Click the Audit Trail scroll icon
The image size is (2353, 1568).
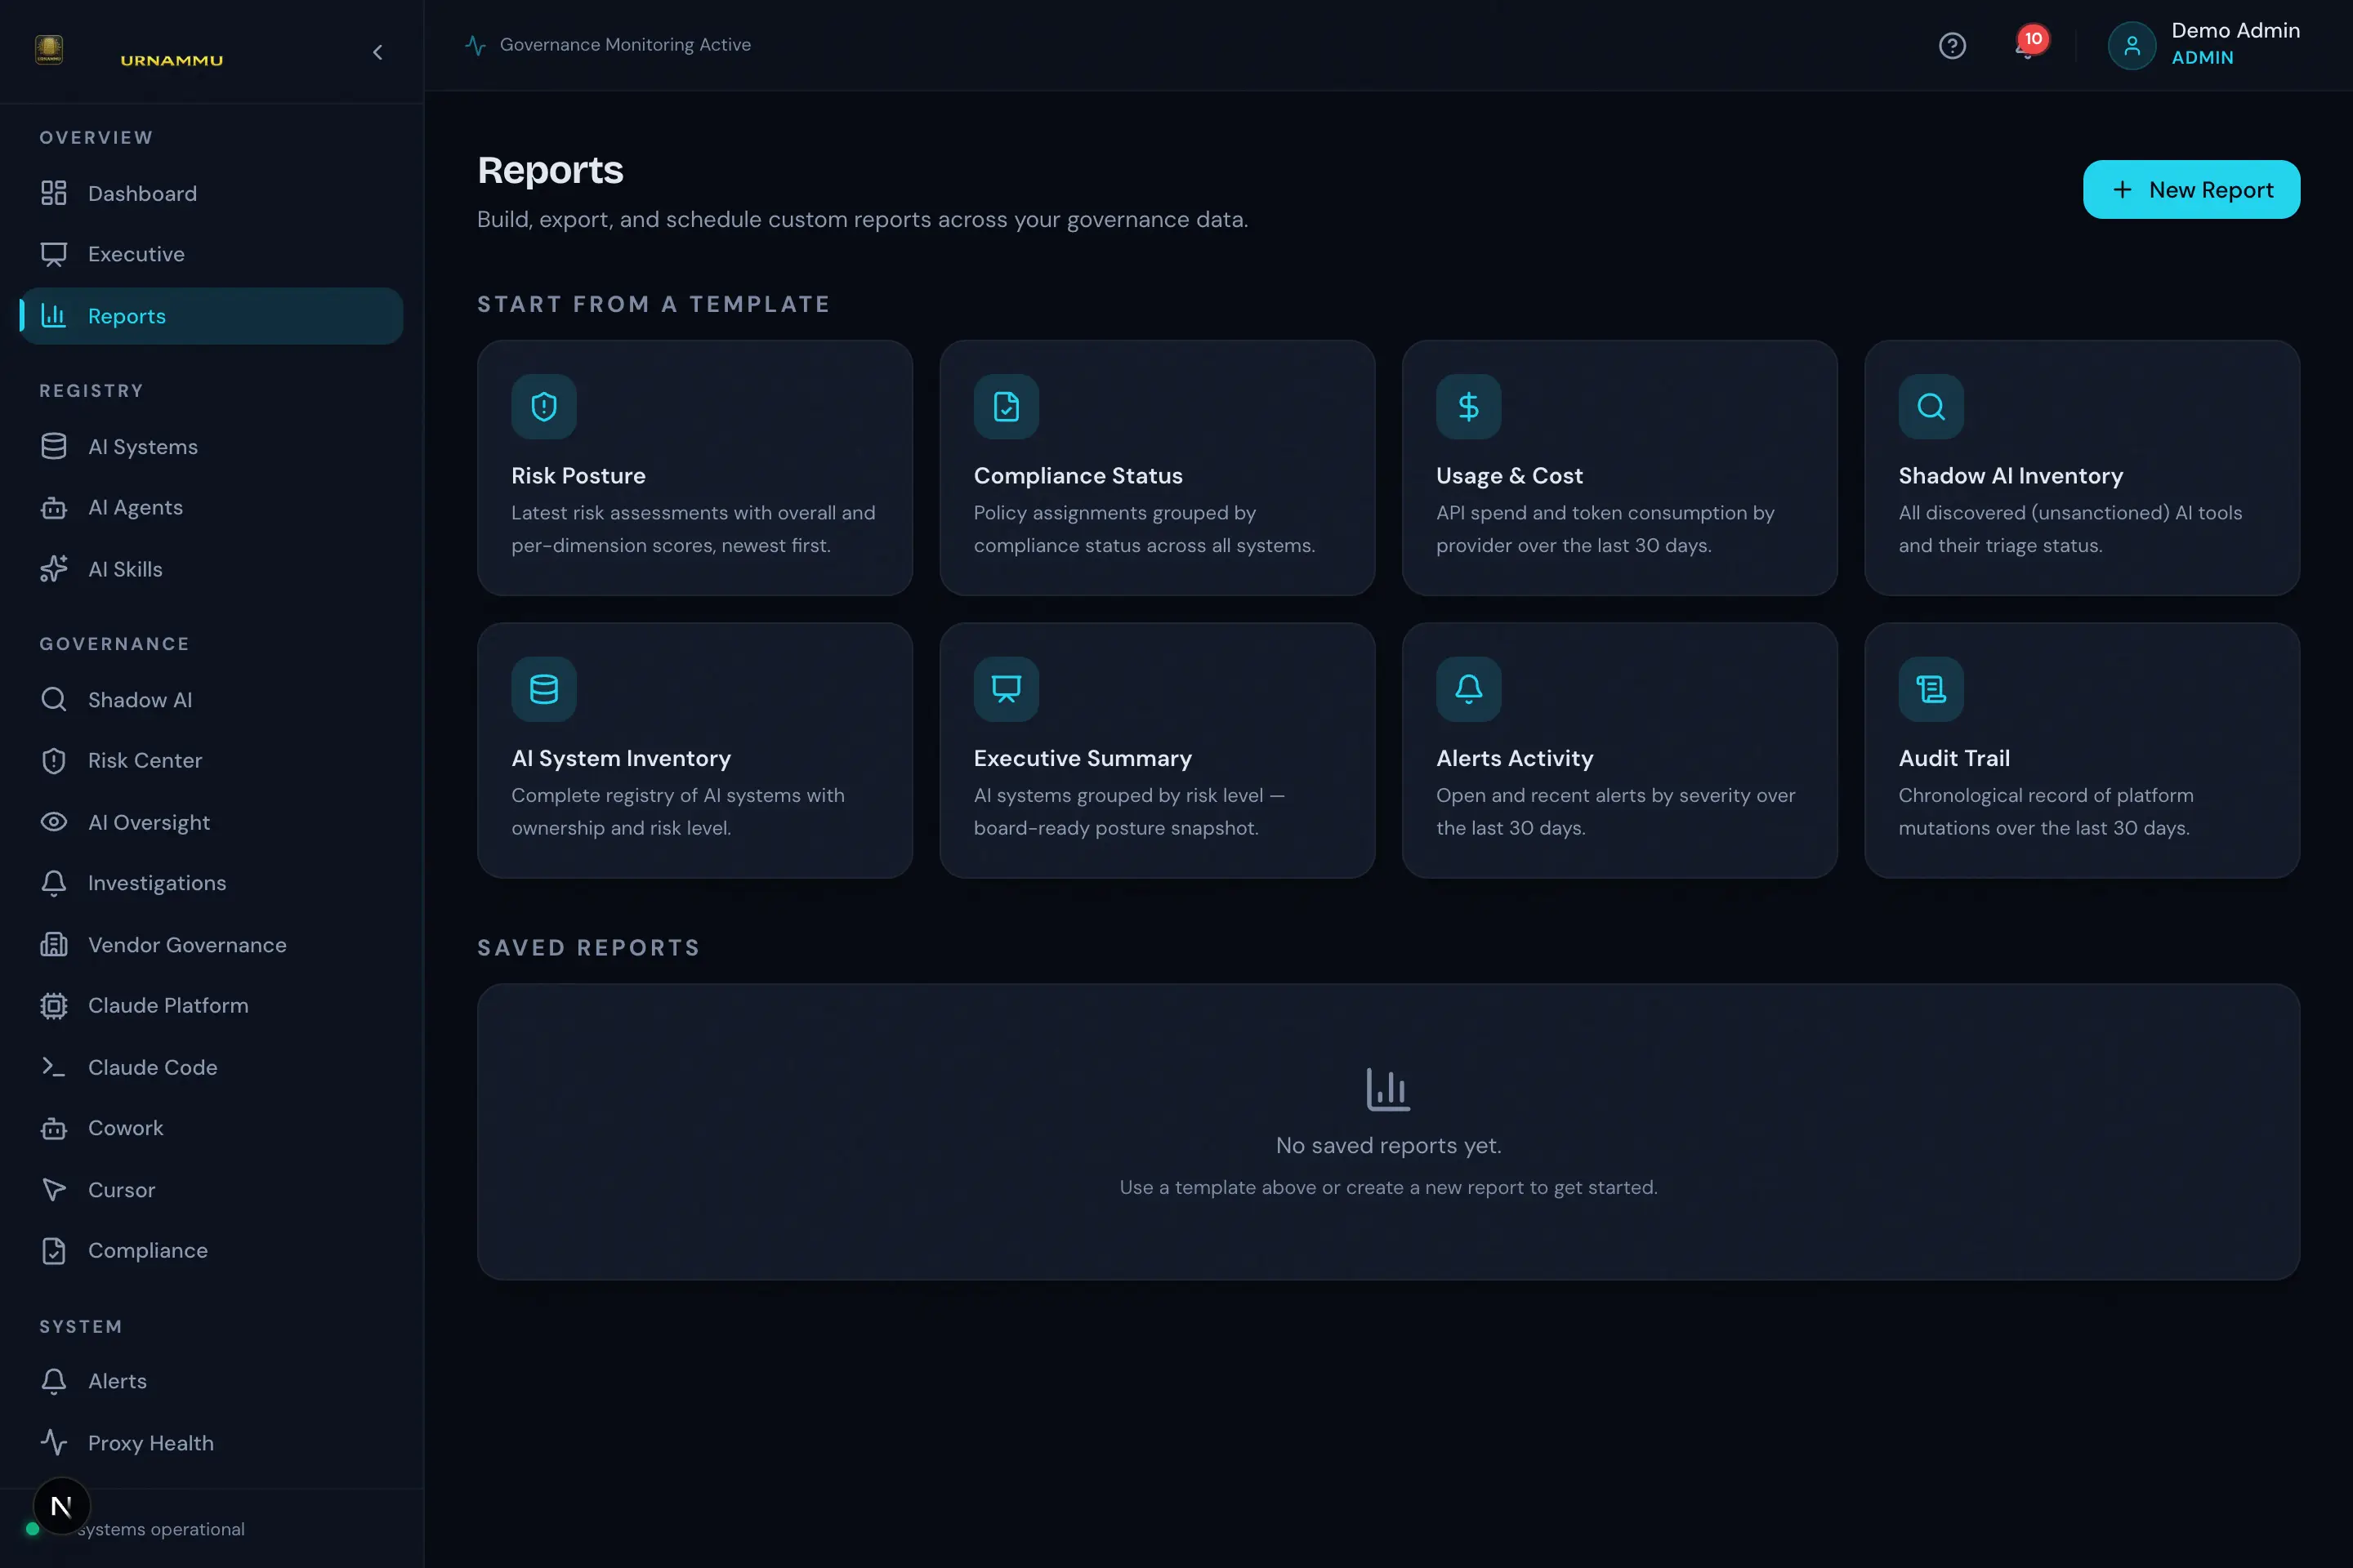pyautogui.click(x=1931, y=689)
